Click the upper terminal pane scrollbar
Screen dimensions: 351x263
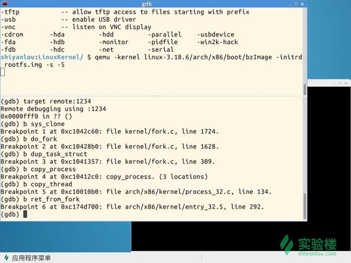tap(305, 89)
